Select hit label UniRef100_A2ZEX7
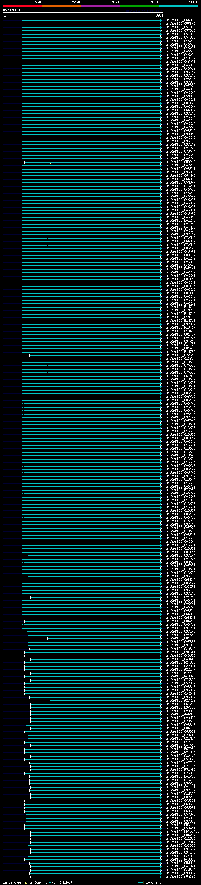Viewport: 201px width, 885px height. [180, 670]
